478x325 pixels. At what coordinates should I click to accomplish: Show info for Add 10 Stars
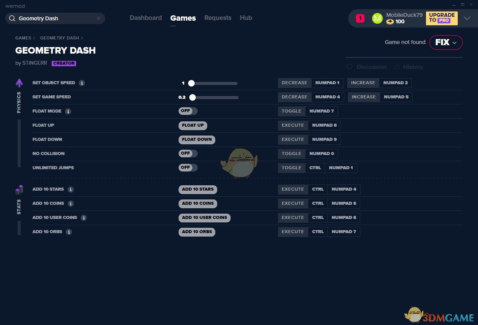click(71, 189)
